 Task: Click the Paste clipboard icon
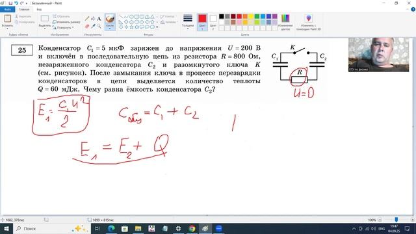coord(7,19)
